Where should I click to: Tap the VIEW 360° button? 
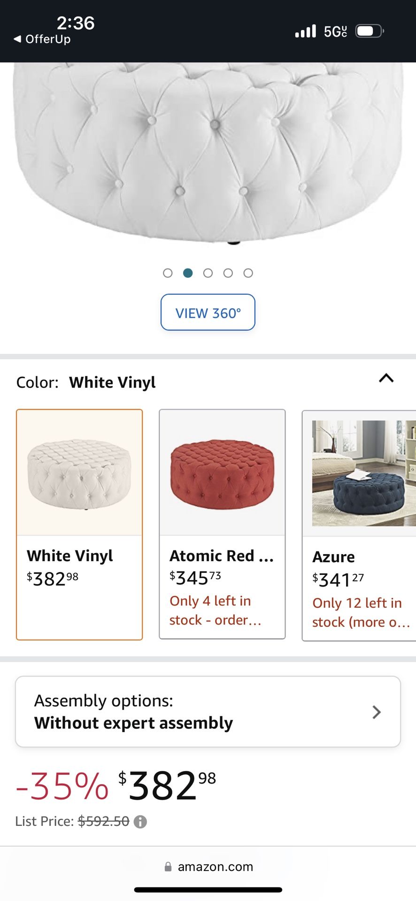pyautogui.click(x=208, y=312)
